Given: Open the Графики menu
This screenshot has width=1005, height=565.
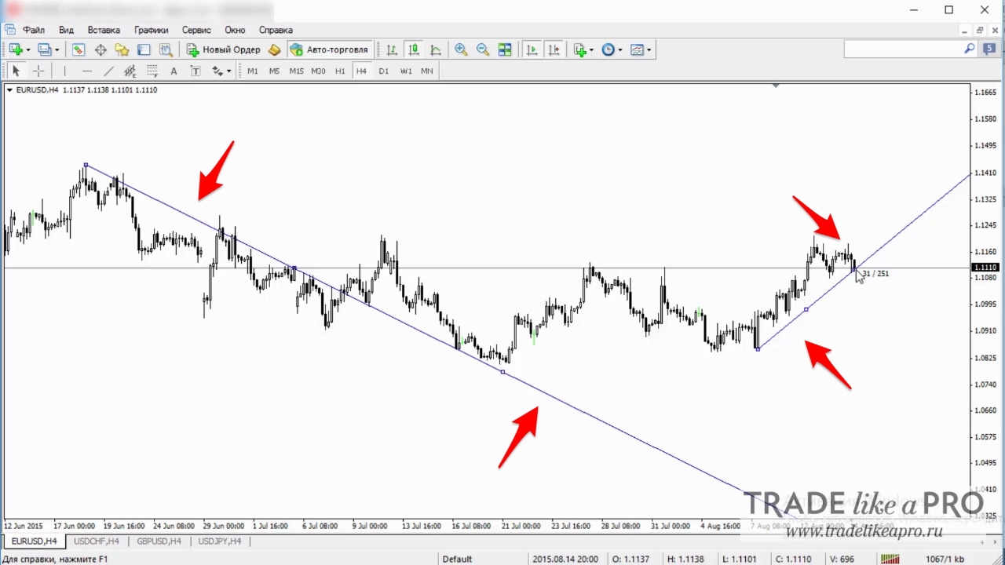Looking at the screenshot, I should 151,30.
